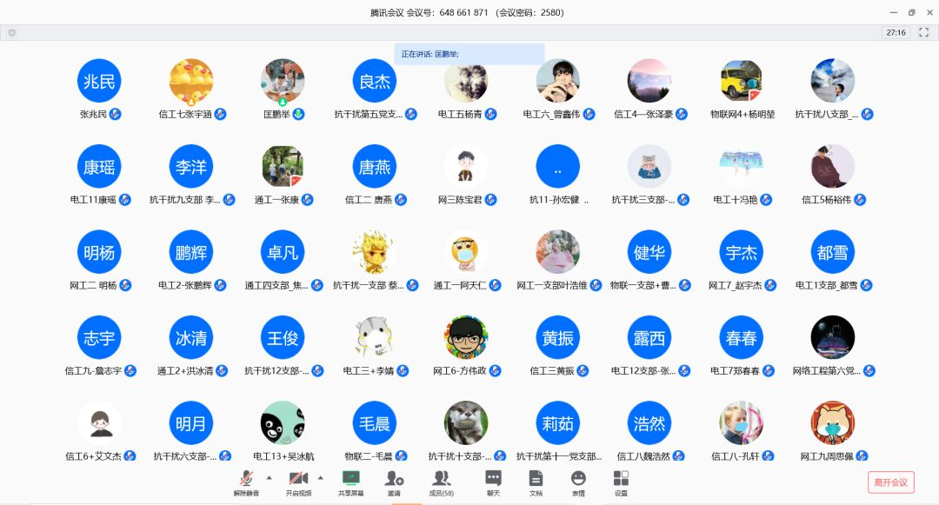The width and height of the screenshot is (939, 505).
Task: Click the Leave Meeting (离开会议) button
Action: coord(890,482)
